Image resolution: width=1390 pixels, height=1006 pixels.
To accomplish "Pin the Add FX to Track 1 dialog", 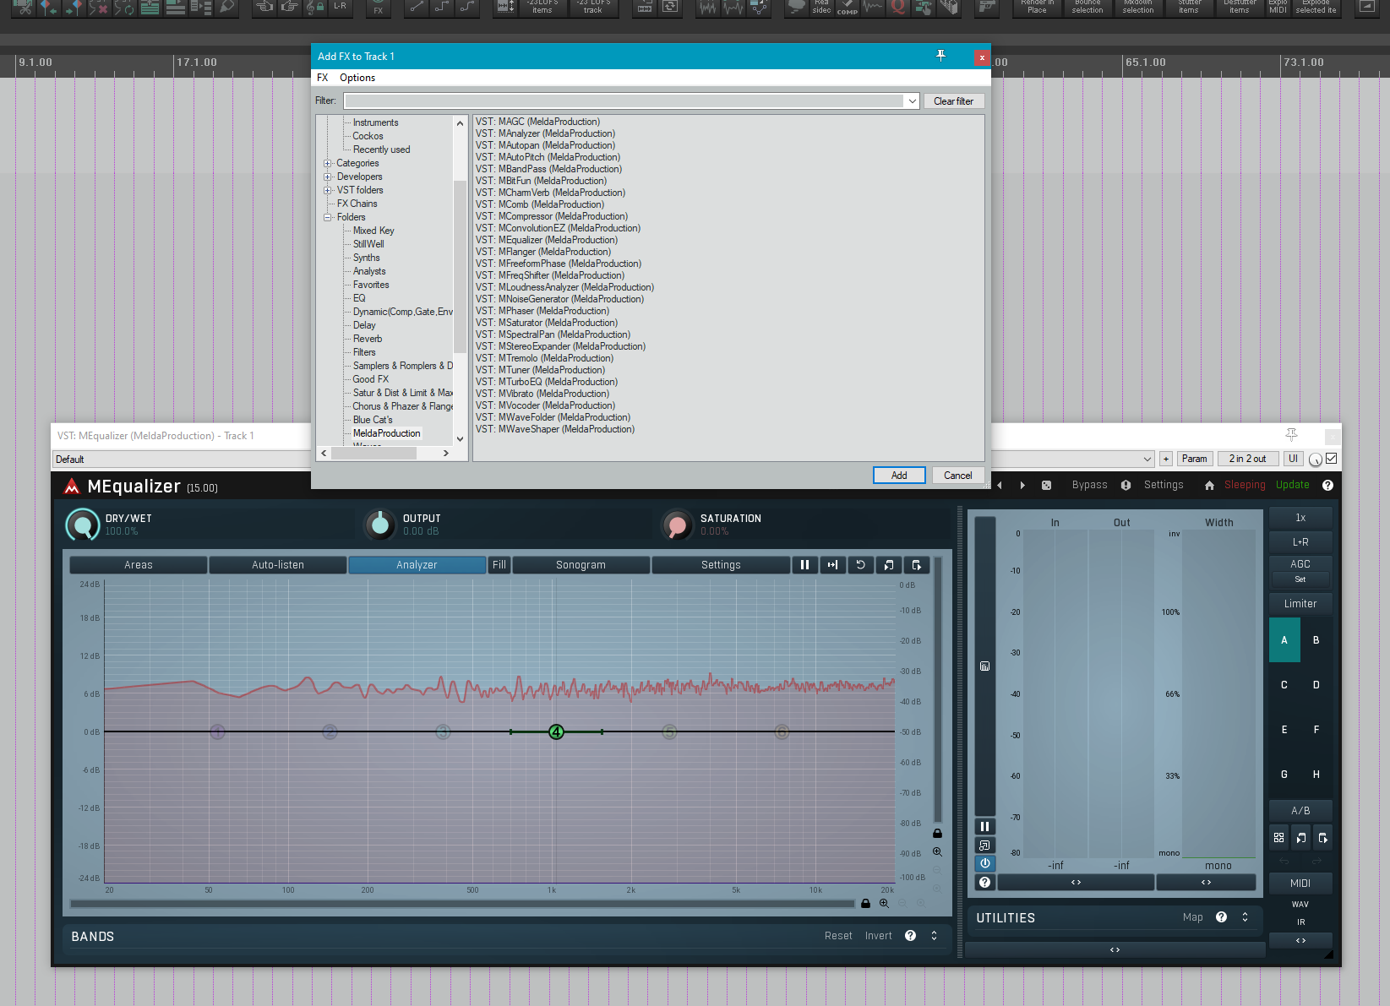I will [x=940, y=56].
